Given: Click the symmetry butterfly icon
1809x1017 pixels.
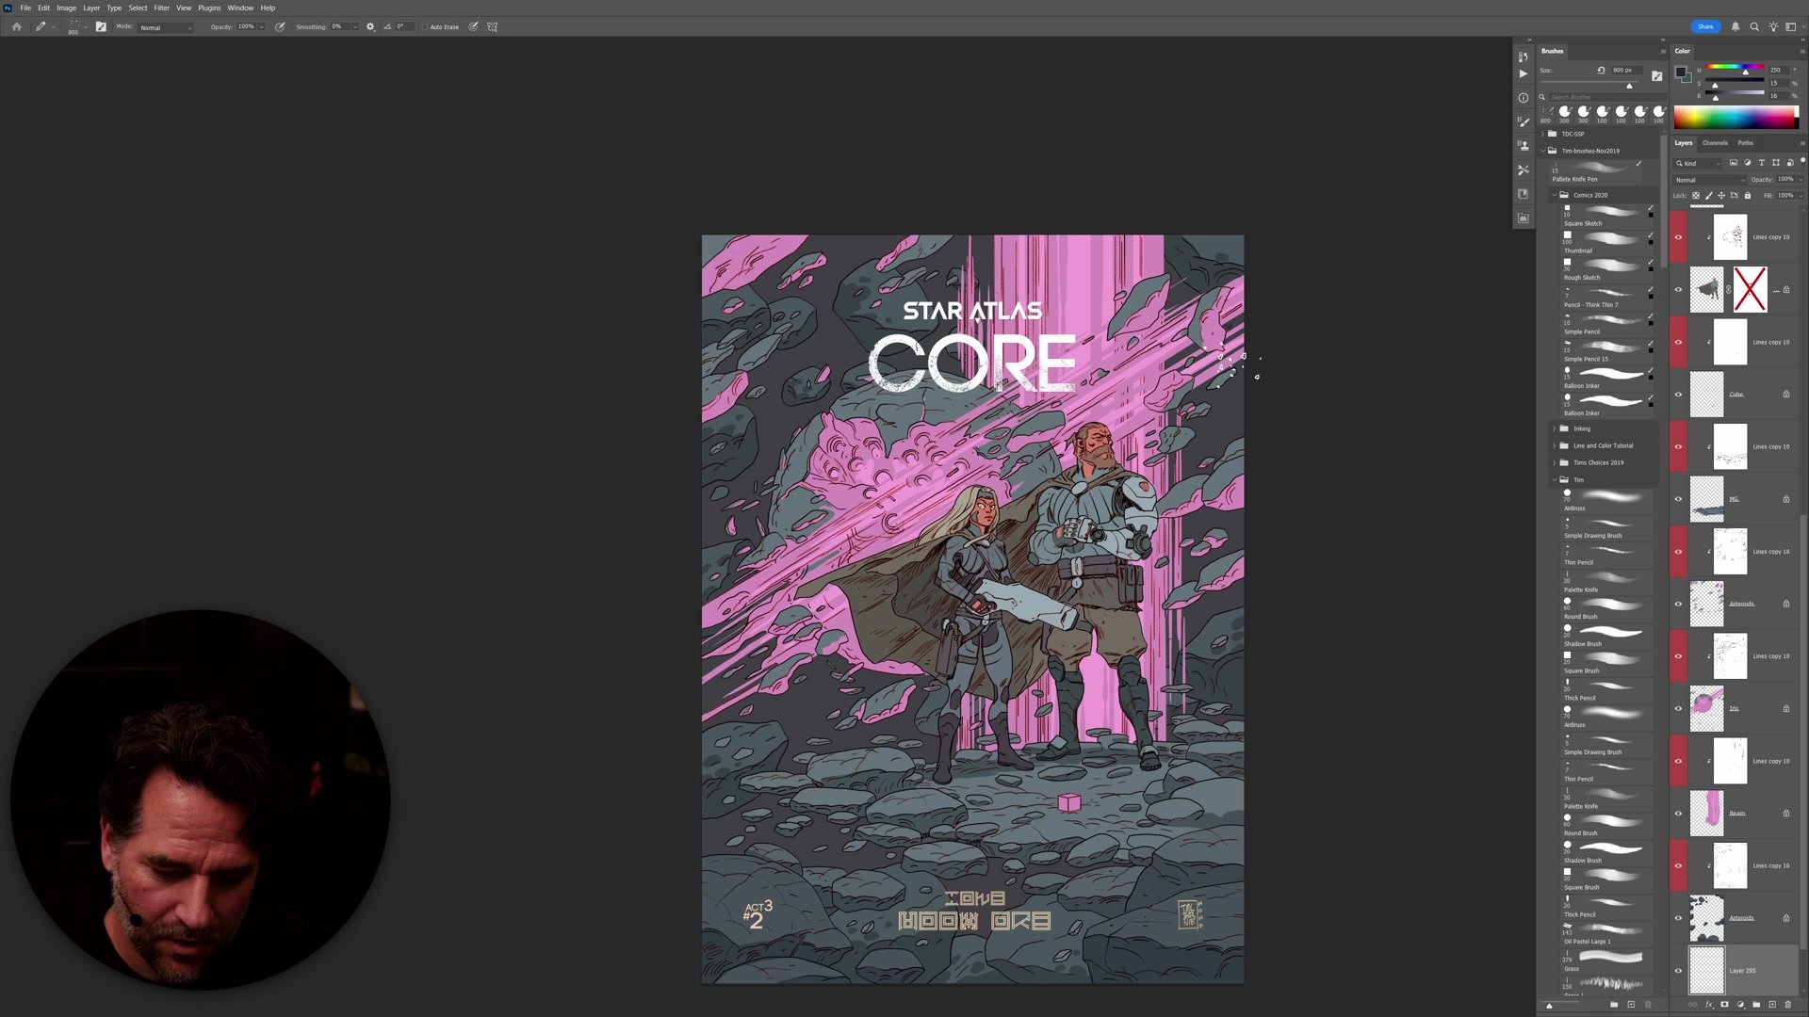Looking at the screenshot, I should pyautogui.click(x=492, y=26).
